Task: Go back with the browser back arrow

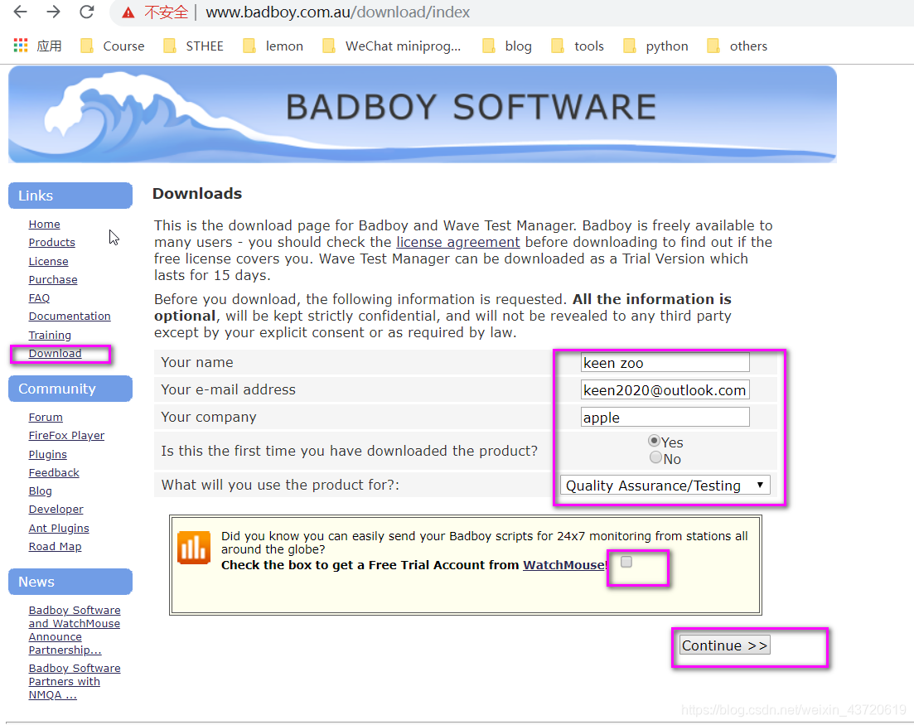Action: (21, 12)
